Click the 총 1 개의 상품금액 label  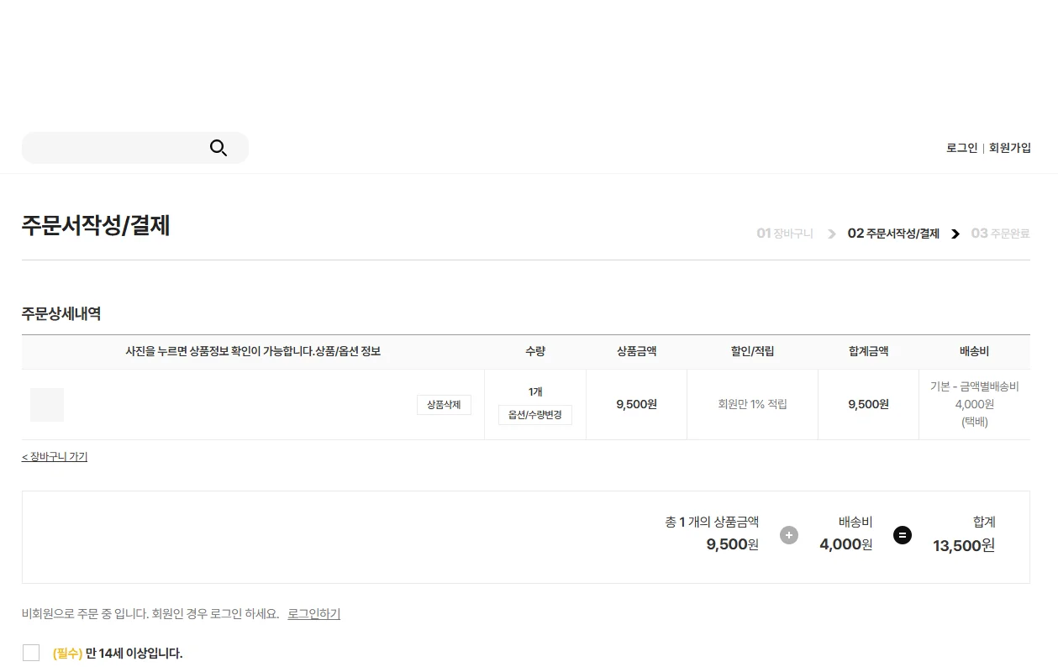(712, 523)
